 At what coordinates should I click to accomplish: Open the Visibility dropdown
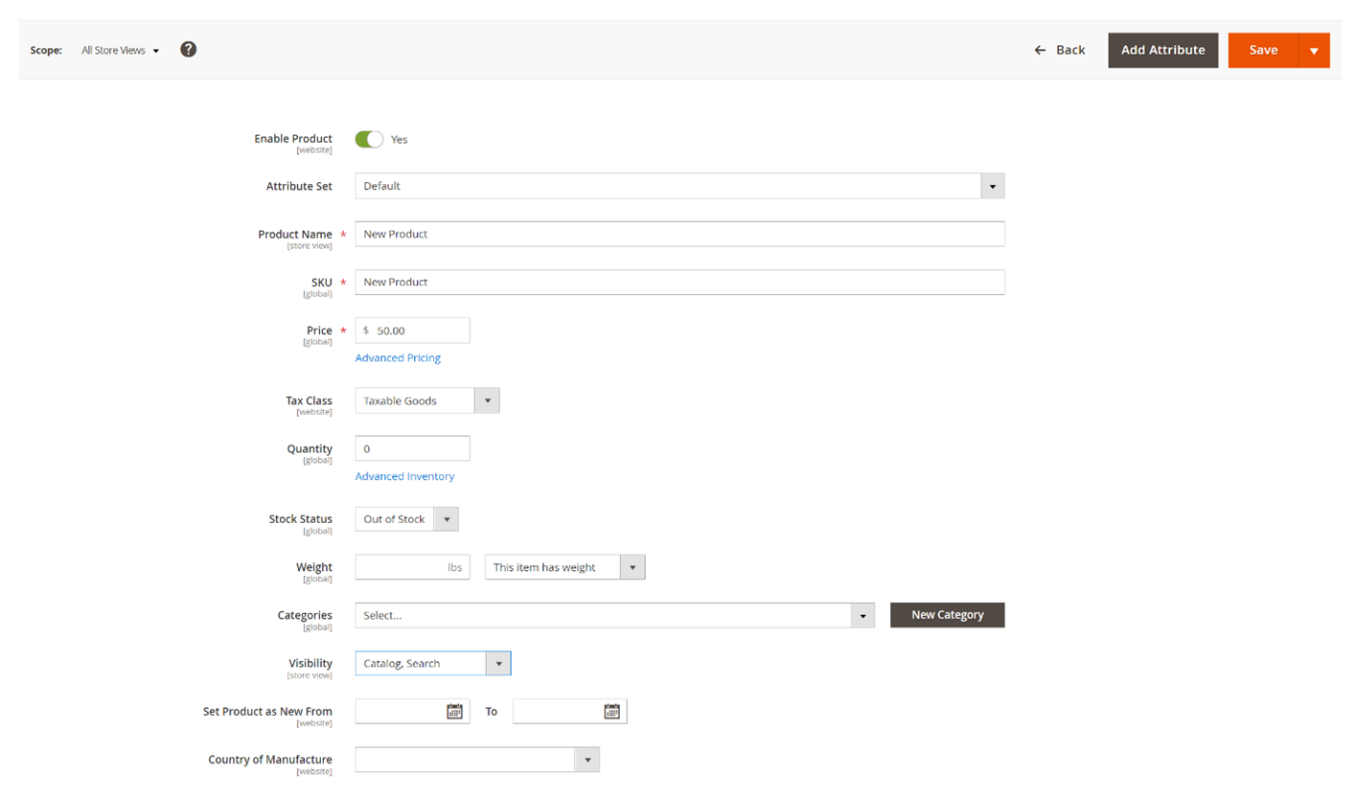(x=498, y=663)
